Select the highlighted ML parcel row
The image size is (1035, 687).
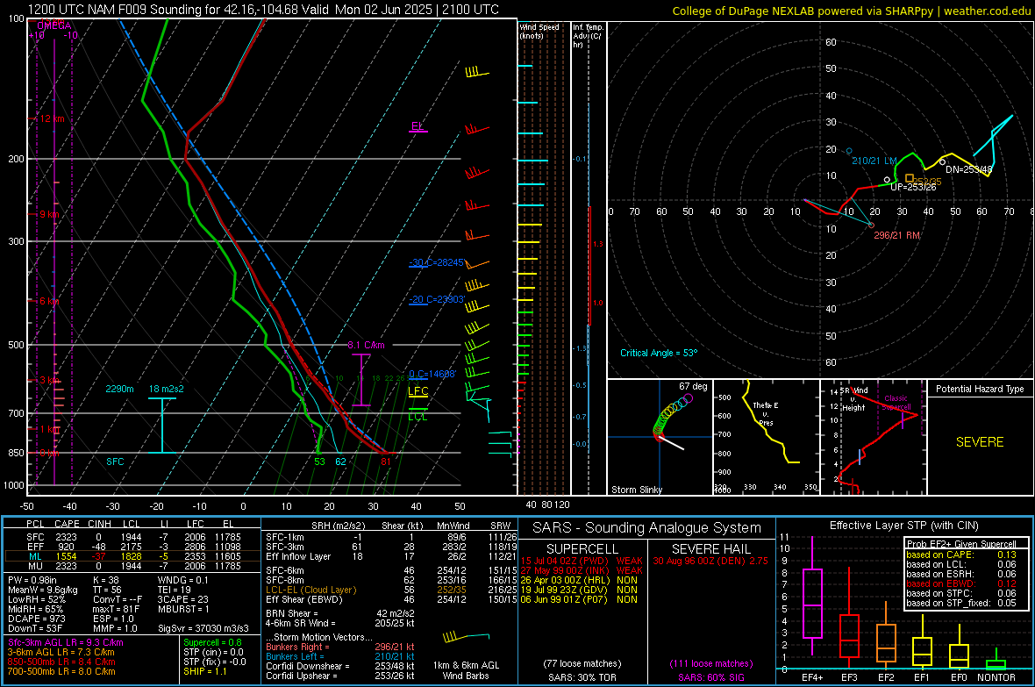click(x=132, y=556)
